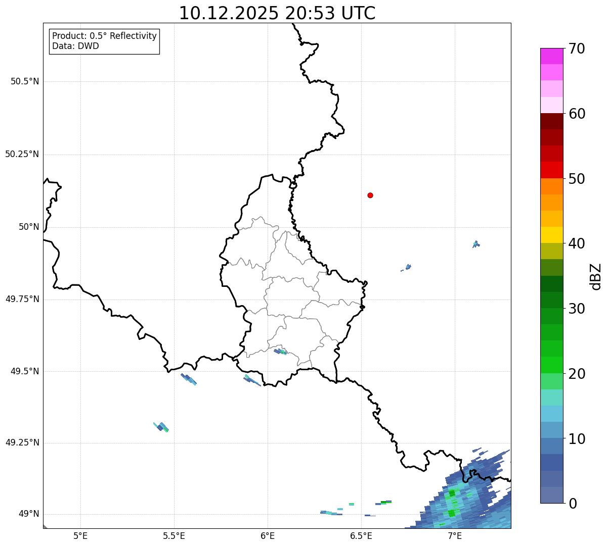Click 'Product: 0.5° Reflectivity' legend text
This screenshot has width=608, height=546.
pos(104,36)
